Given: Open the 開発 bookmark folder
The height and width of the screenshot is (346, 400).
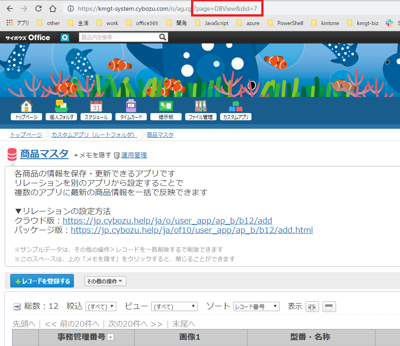Looking at the screenshot, I should pyautogui.click(x=177, y=23).
